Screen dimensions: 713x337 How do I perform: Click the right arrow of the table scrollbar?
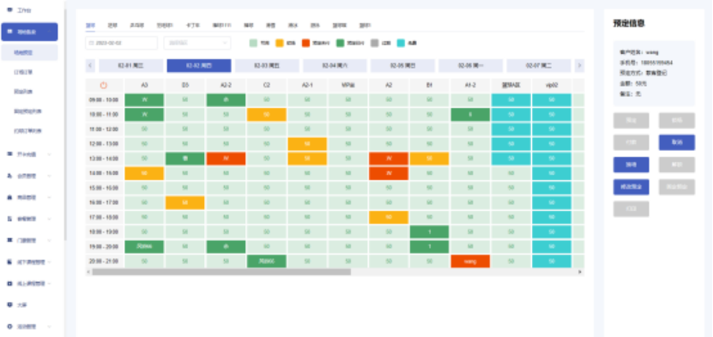click(580, 272)
